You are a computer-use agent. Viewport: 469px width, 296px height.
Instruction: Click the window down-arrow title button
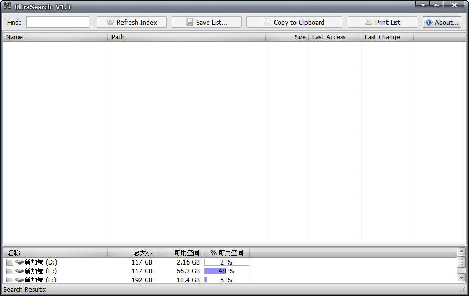(422, 5)
